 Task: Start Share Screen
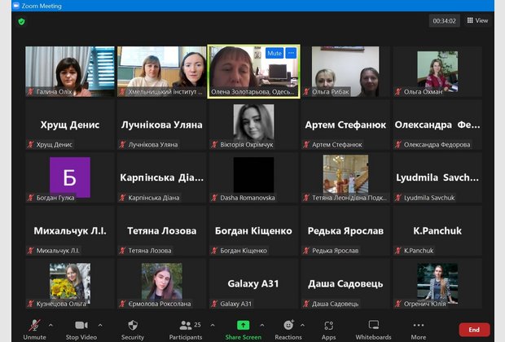244,330
